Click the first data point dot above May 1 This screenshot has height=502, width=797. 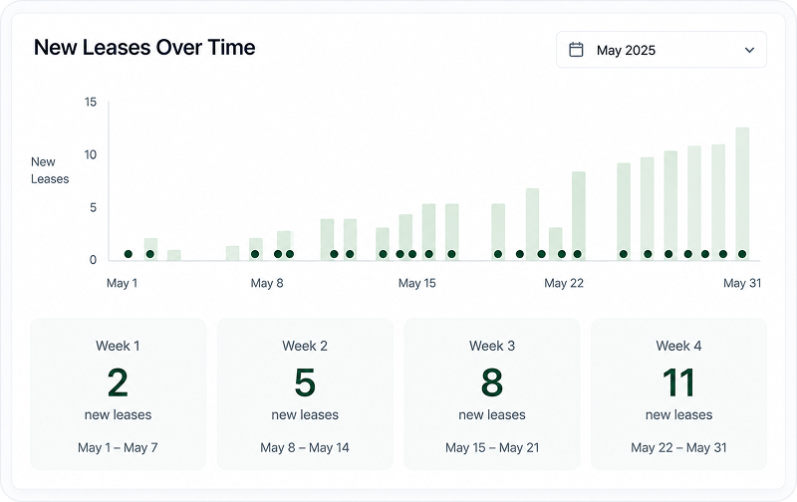click(x=129, y=254)
